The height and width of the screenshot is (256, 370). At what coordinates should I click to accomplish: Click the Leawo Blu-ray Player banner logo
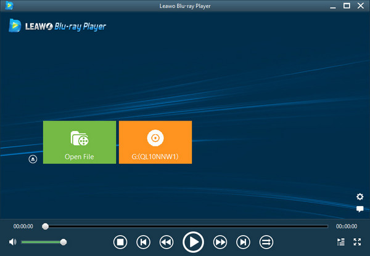point(57,26)
